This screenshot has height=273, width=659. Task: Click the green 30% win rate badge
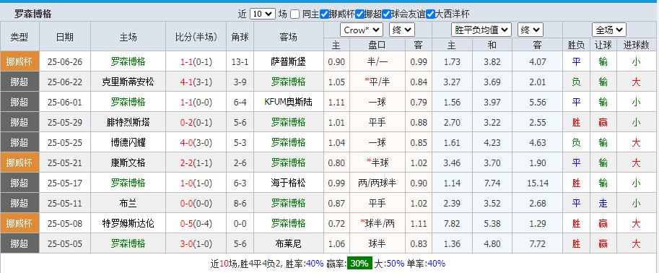click(x=359, y=264)
